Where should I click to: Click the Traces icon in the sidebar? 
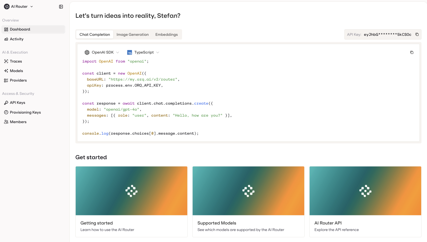click(x=6, y=61)
